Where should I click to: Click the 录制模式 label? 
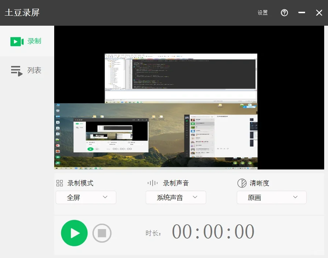tap(80, 183)
